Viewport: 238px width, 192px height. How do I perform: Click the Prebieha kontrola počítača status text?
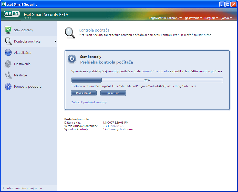(107, 62)
